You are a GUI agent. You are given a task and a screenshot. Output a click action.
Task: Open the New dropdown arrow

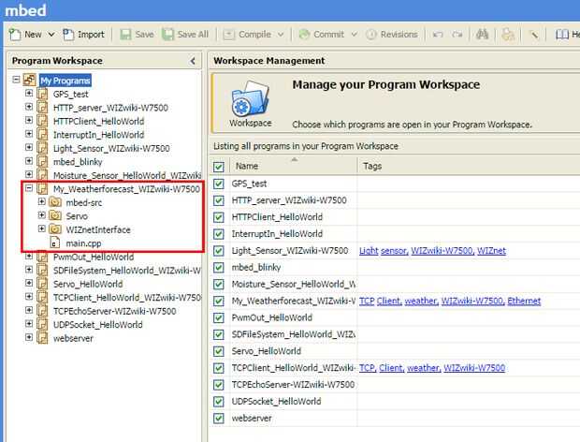pos(51,35)
